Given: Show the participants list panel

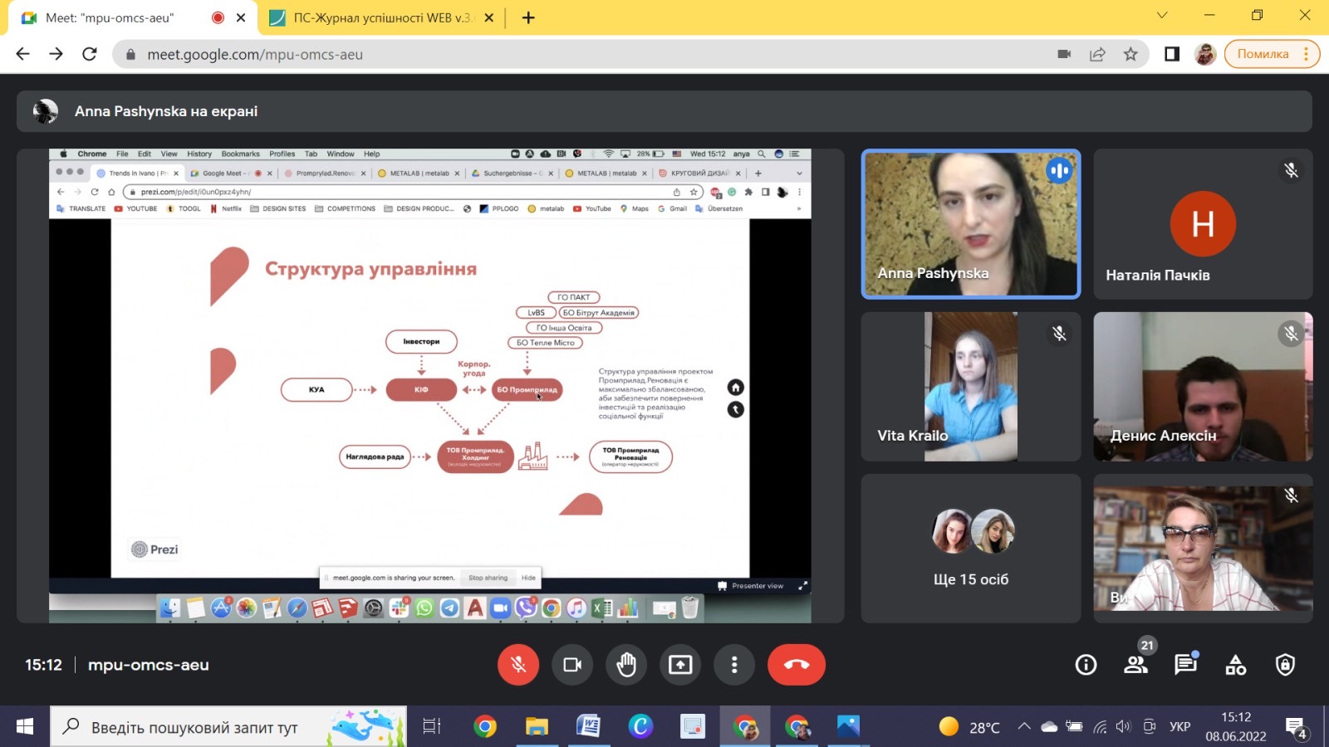Looking at the screenshot, I should coord(1135,665).
